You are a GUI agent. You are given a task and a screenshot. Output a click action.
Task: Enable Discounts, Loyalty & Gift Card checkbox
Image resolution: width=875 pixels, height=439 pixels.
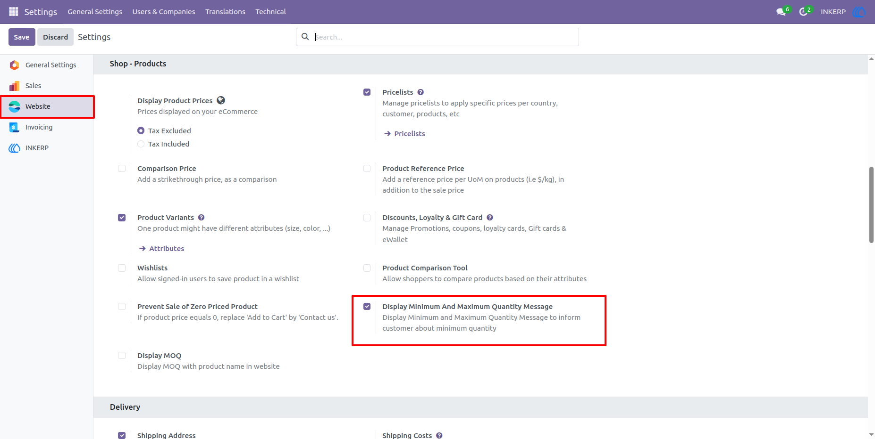tap(367, 218)
